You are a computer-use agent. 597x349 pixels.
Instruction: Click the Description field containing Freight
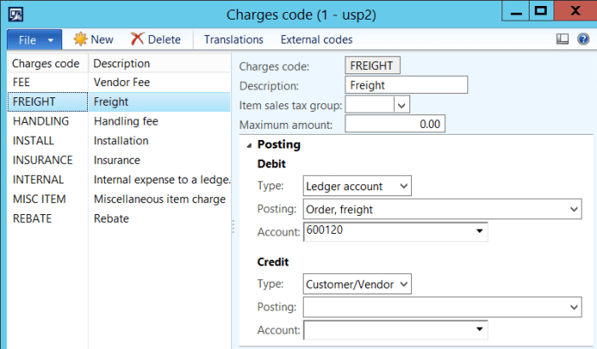406,85
